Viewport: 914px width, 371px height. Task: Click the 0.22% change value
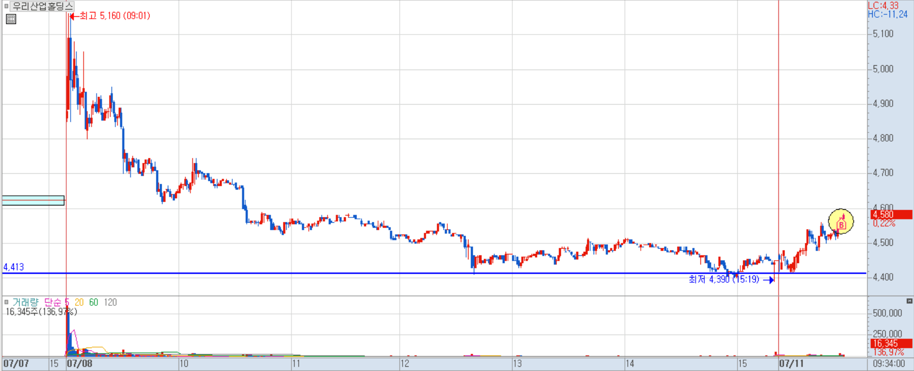884,223
